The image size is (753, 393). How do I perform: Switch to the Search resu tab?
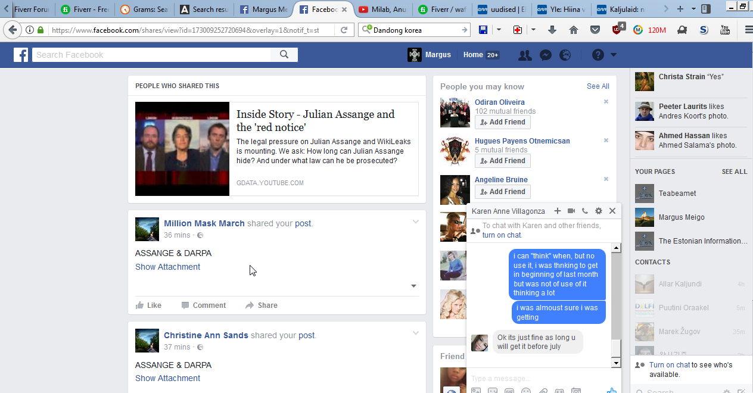[204, 10]
